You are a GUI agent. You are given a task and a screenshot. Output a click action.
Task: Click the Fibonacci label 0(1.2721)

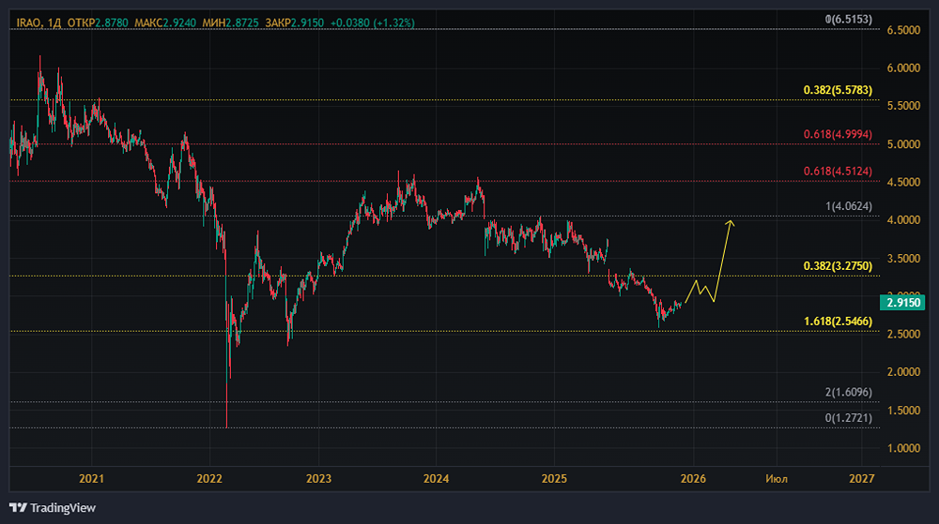click(849, 418)
